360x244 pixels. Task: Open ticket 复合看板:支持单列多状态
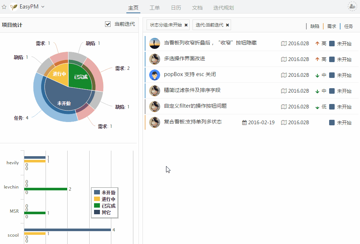click(192, 122)
